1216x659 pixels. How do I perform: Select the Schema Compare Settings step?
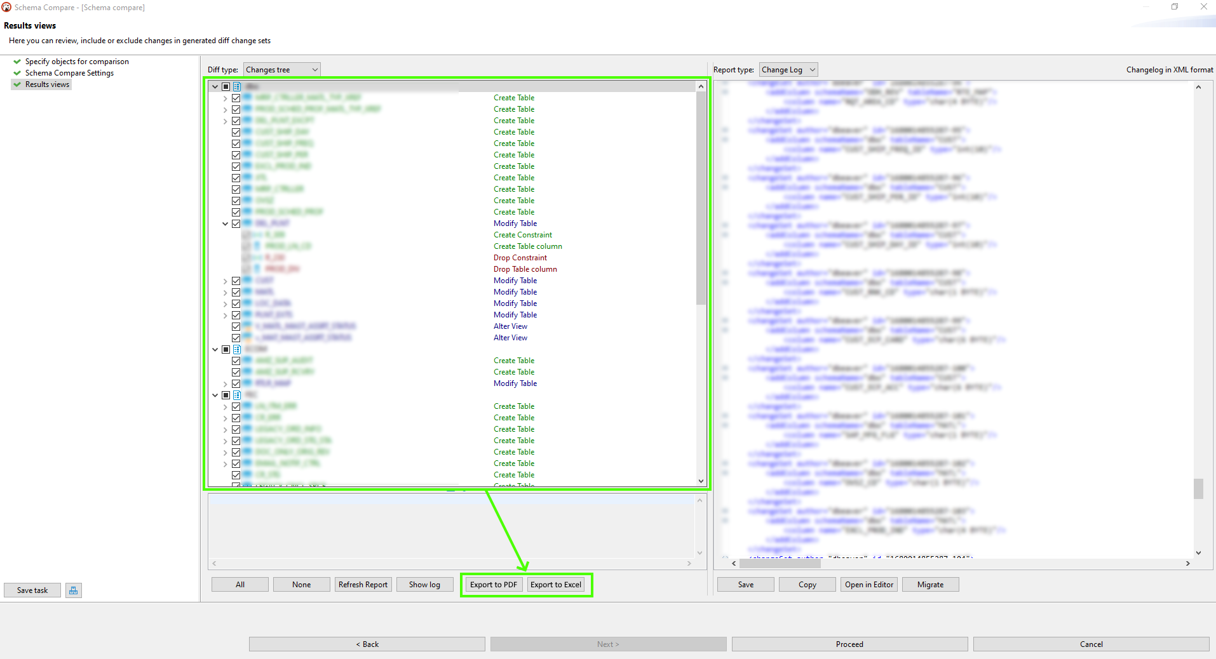pyautogui.click(x=70, y=72)
